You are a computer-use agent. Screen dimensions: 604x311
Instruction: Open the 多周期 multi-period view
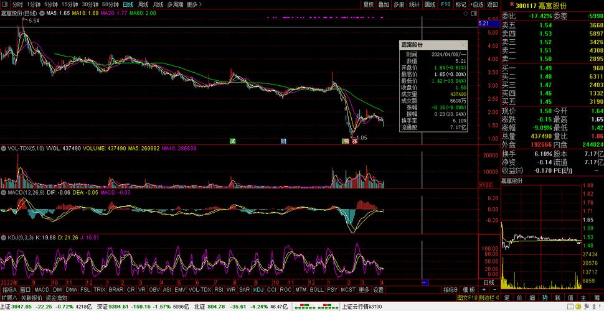(175, 4)
